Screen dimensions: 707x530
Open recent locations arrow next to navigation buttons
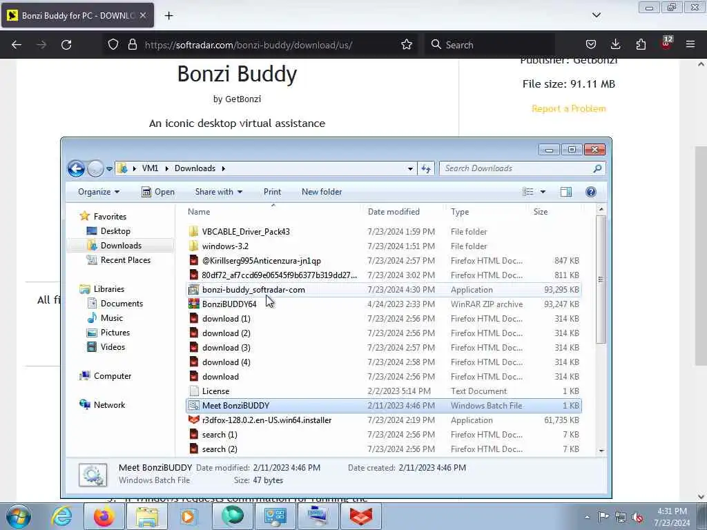click(x=109, y=169)
